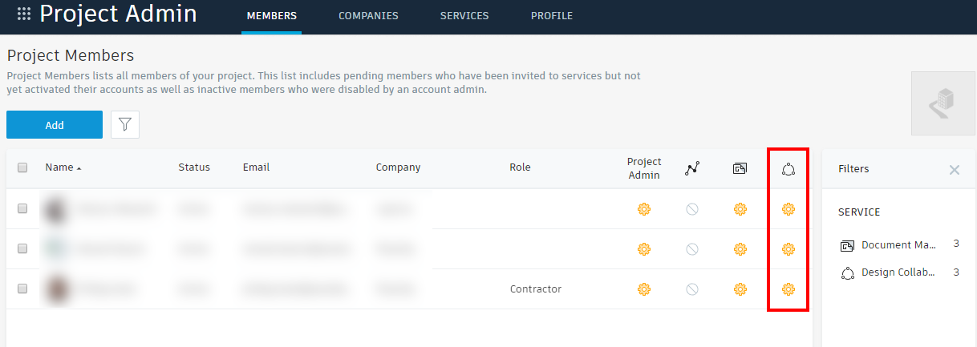Image resolution: width=977 pixels, height=347 pixels.
Task: Click the project image thumbnail
Action: pyautogui.click(x=943, y=103)
